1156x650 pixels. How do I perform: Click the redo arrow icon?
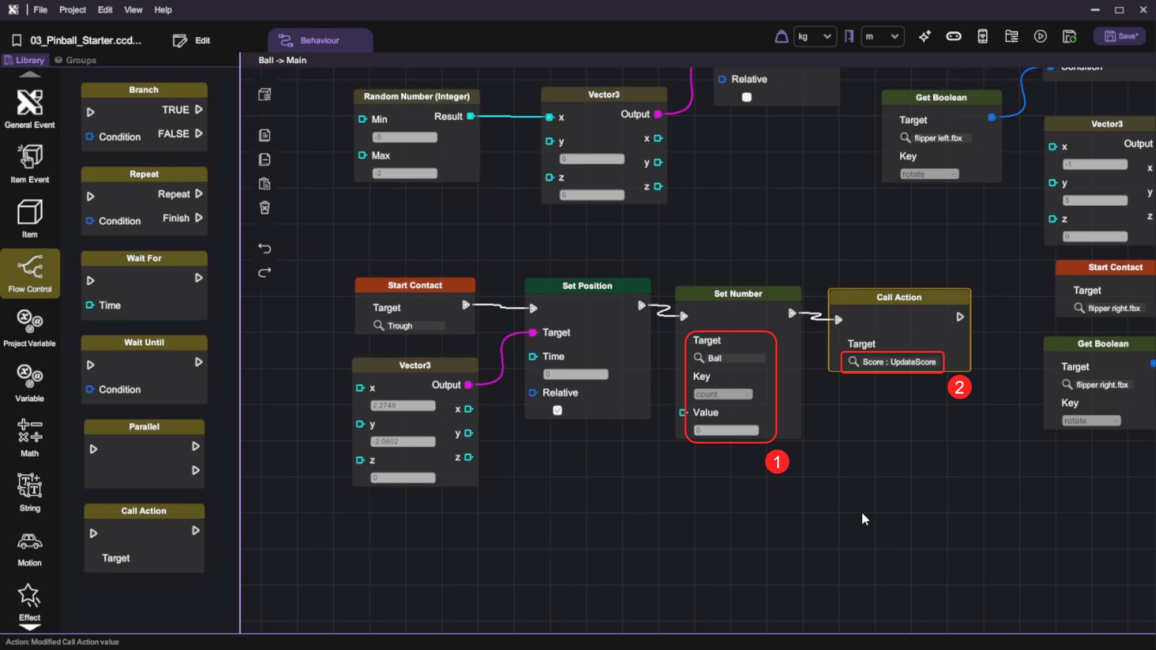264,273
